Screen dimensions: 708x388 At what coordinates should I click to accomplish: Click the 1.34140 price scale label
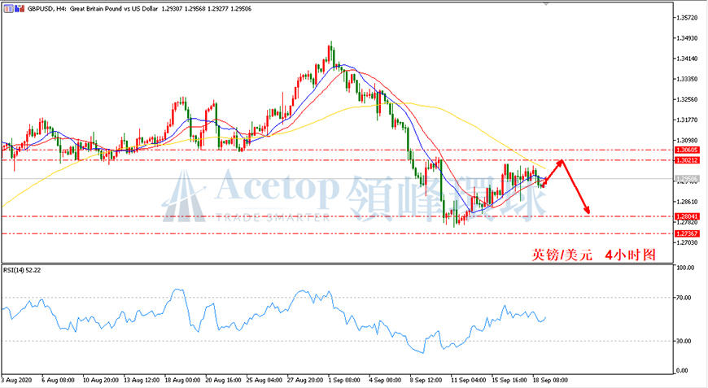coord(685,59)
